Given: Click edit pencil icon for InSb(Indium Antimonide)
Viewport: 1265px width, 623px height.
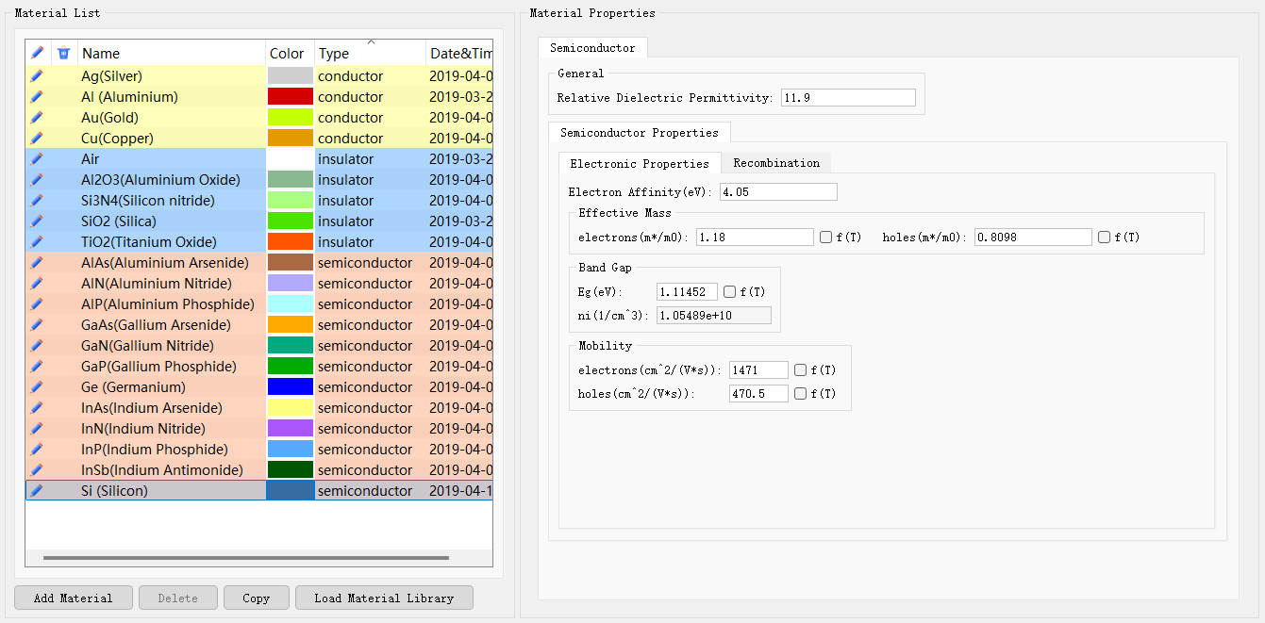Looking at the screenshot, I should [37, 469].
